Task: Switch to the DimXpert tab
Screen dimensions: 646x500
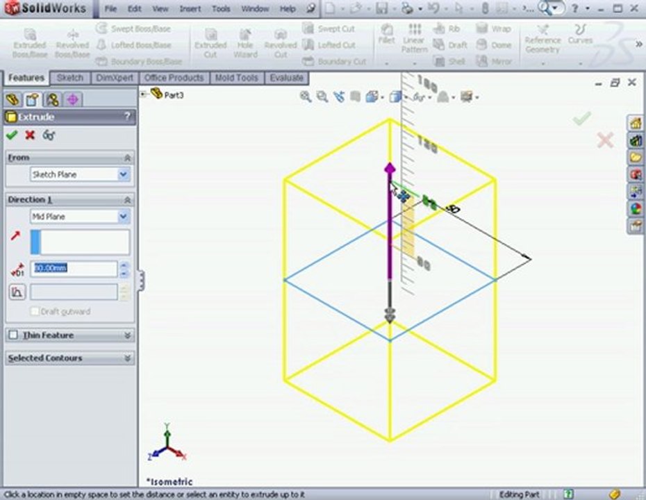Action: coord(115,78)
